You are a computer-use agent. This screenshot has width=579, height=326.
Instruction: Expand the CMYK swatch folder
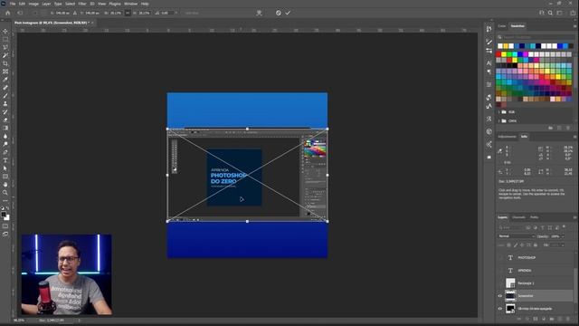499,120
